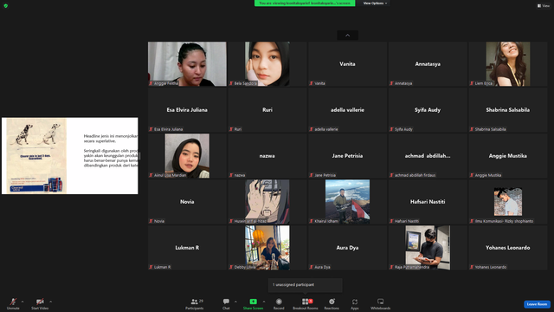Screen dimensions: 554x312
Task: Open the Participants panel
Action: coord(195,303)
